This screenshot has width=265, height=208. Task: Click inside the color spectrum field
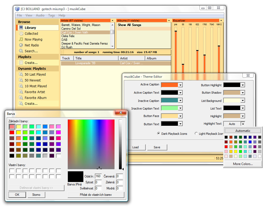pos(91,144)
